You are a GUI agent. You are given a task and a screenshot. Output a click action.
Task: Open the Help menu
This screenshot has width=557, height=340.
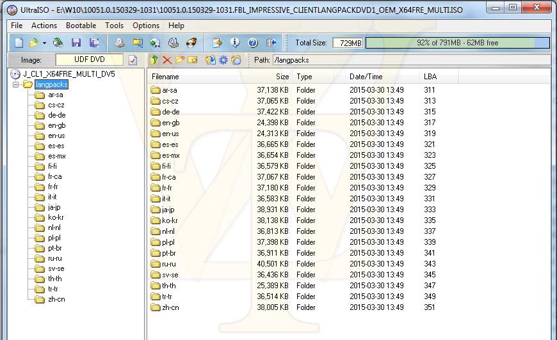[x=176, y=26]
